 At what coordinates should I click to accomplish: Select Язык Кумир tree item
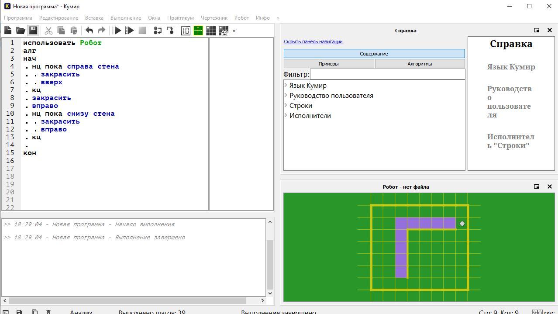click(308, 86)
